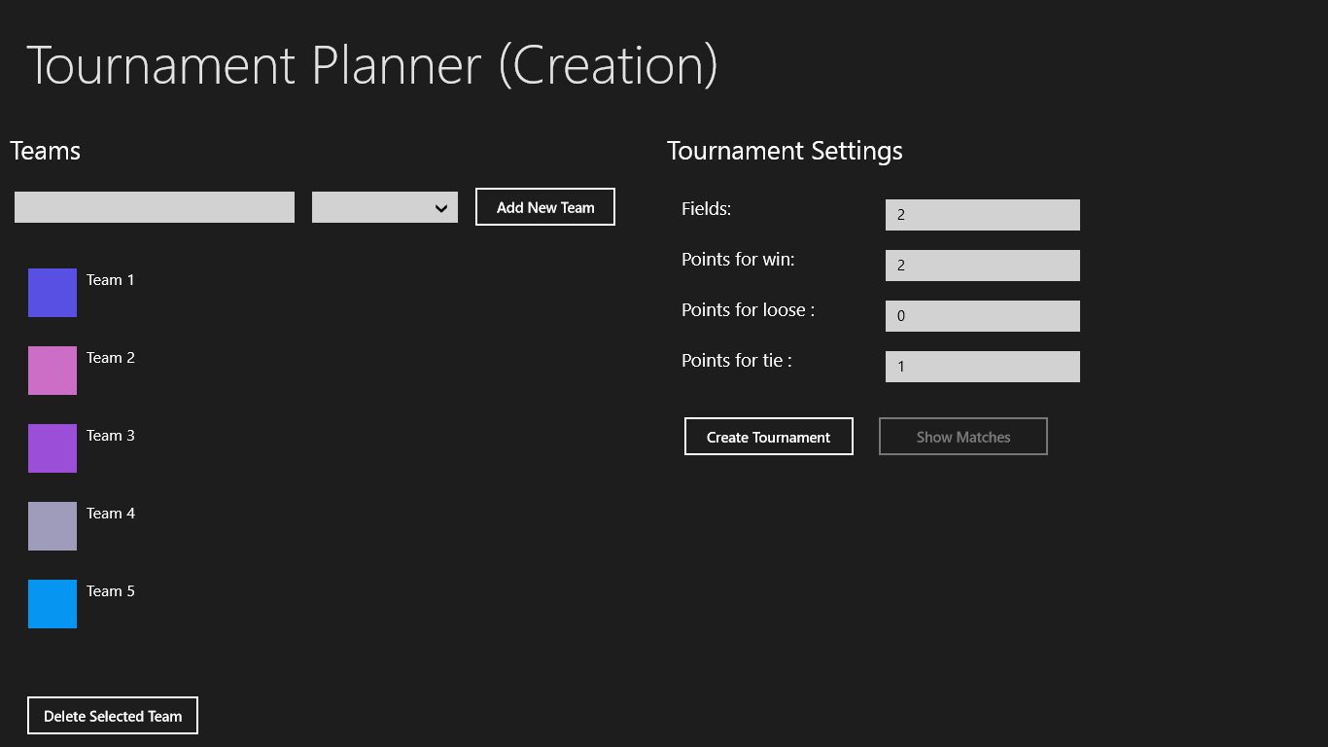Click the Tournament Settings heading
The width and height of the screenshot is (1328, 747).
click(785, 151)
